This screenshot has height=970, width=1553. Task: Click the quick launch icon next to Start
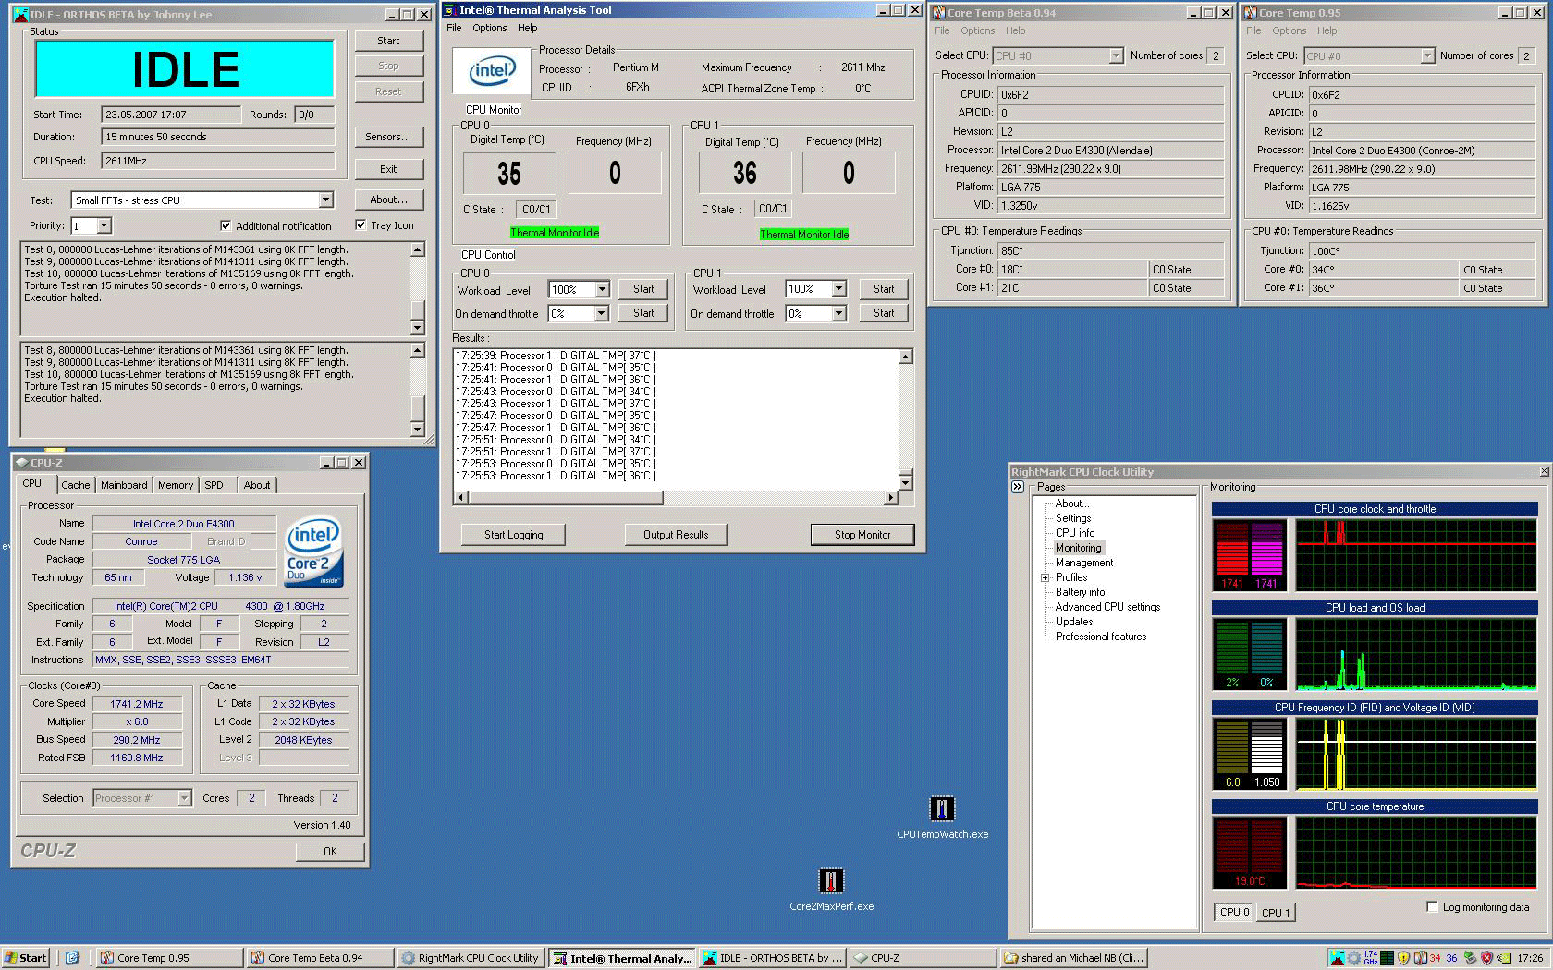pos(72,958)
